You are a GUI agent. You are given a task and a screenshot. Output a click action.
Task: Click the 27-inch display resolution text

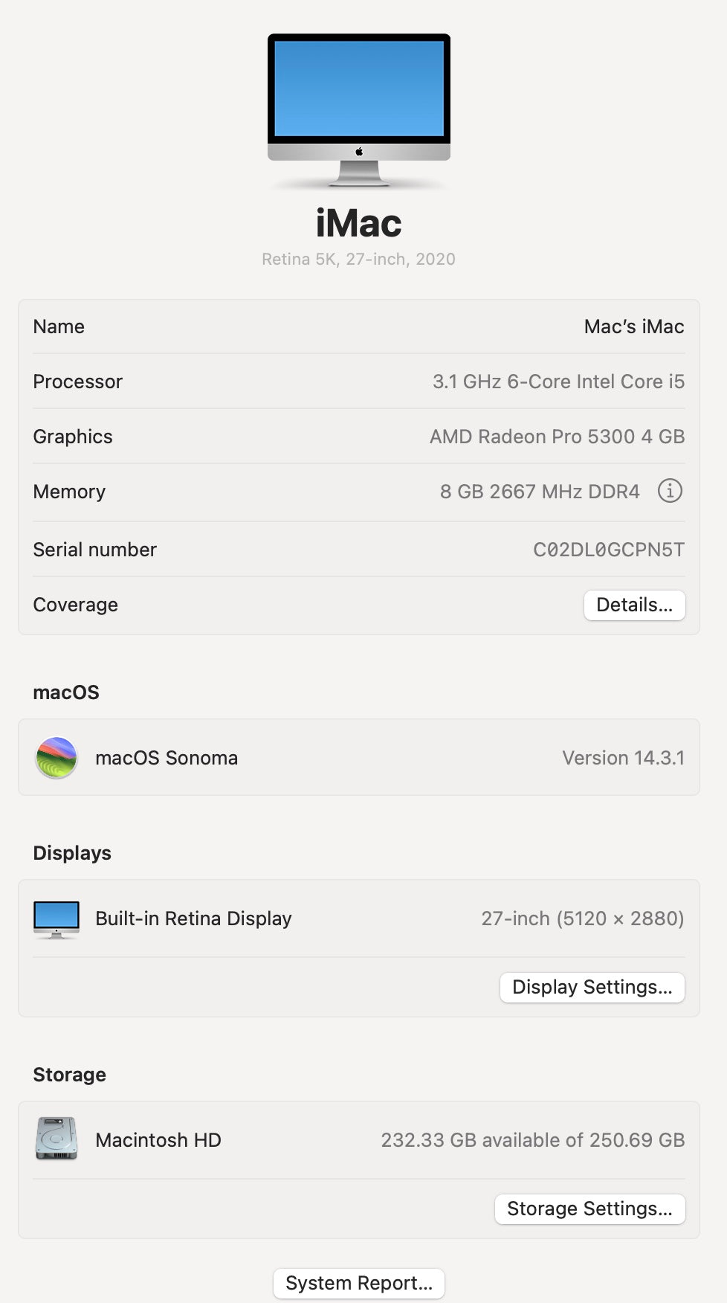click(x=582, y=919)
